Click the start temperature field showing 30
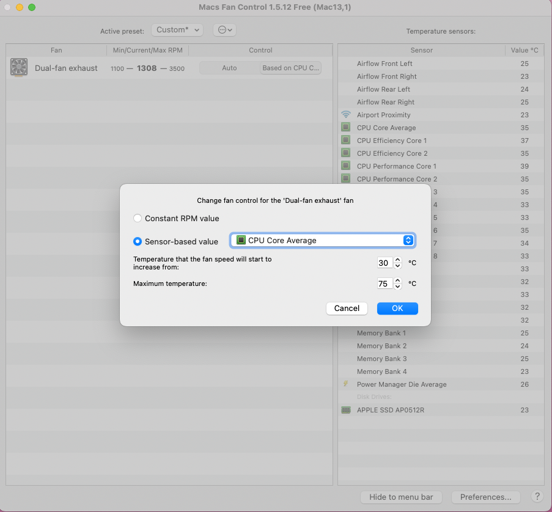The image size is (552, 512). click(385, 263)
